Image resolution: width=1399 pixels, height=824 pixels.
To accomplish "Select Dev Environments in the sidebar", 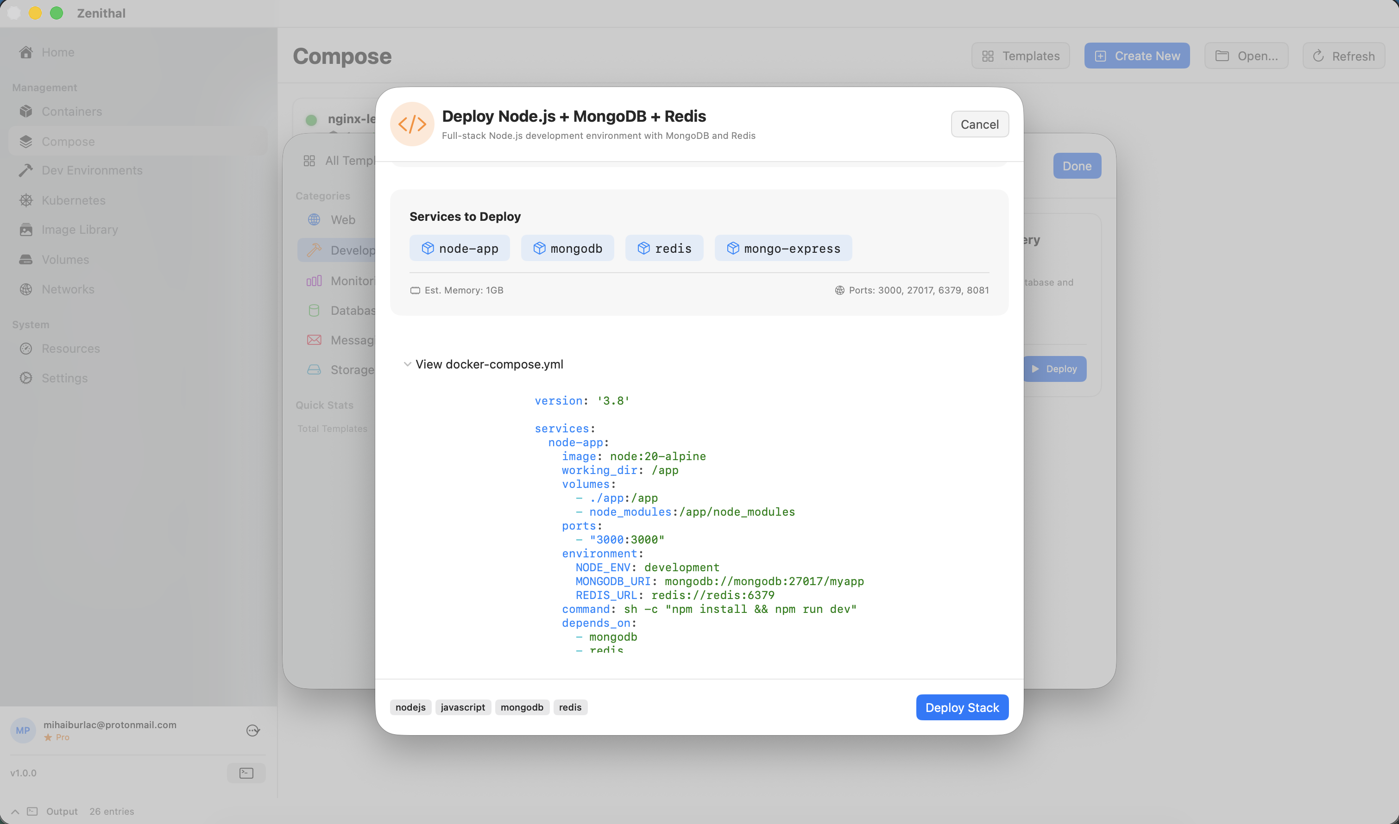I will pos(92,170).
